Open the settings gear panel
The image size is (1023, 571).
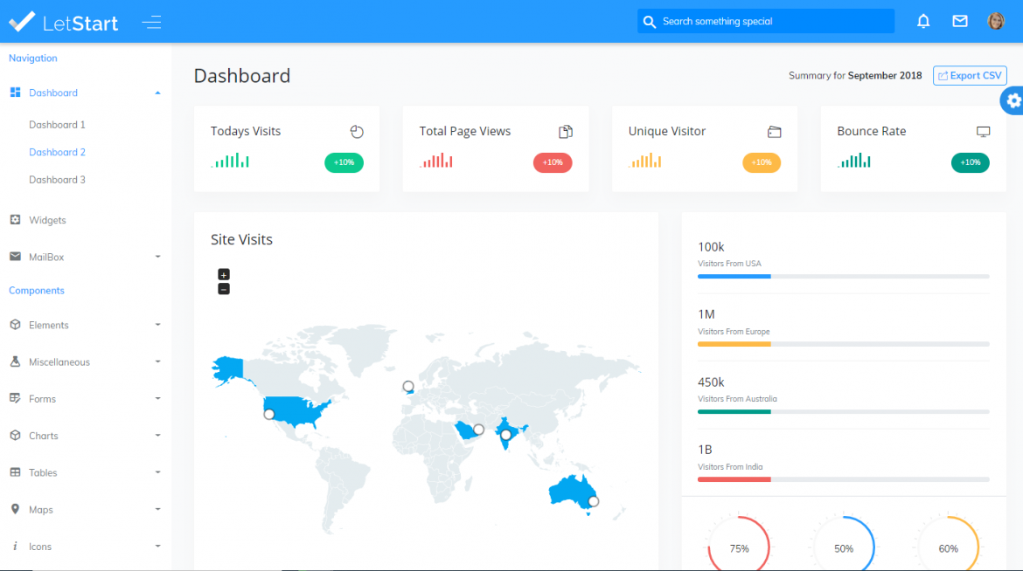1013,101
